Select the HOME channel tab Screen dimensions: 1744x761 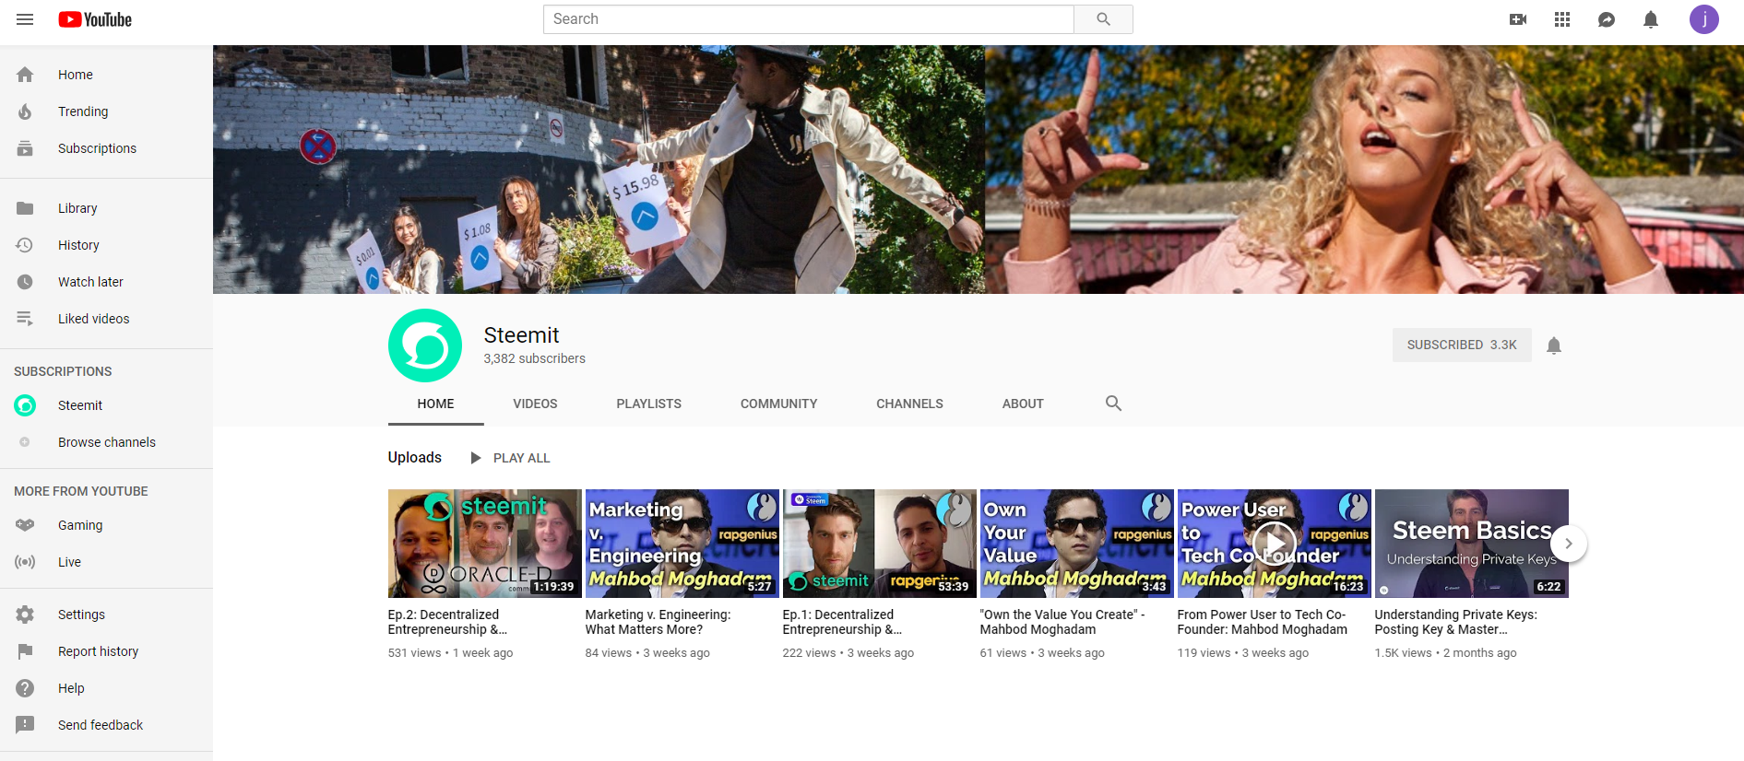click(435, 404)
